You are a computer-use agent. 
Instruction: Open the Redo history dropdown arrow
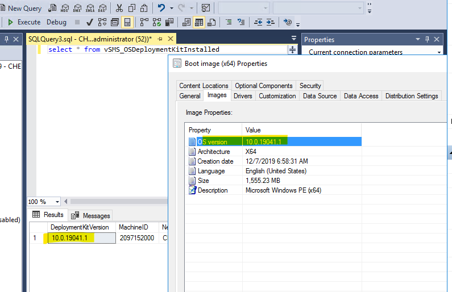pyautogui.click(x=192, y=8)
